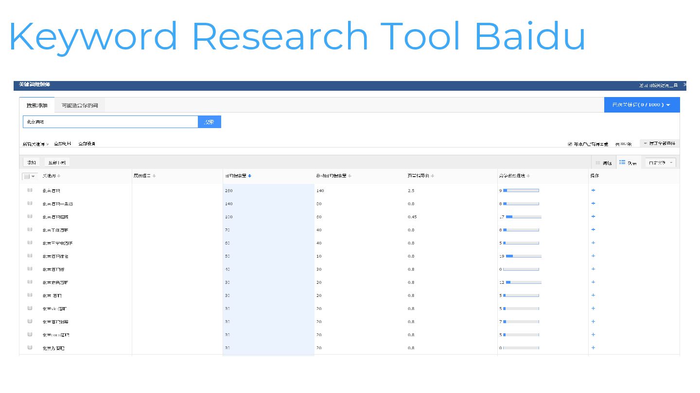Click into the keyword search input field
Image resolution: width=700 pixels, height=393 pixels.
(x=110, y=122)
